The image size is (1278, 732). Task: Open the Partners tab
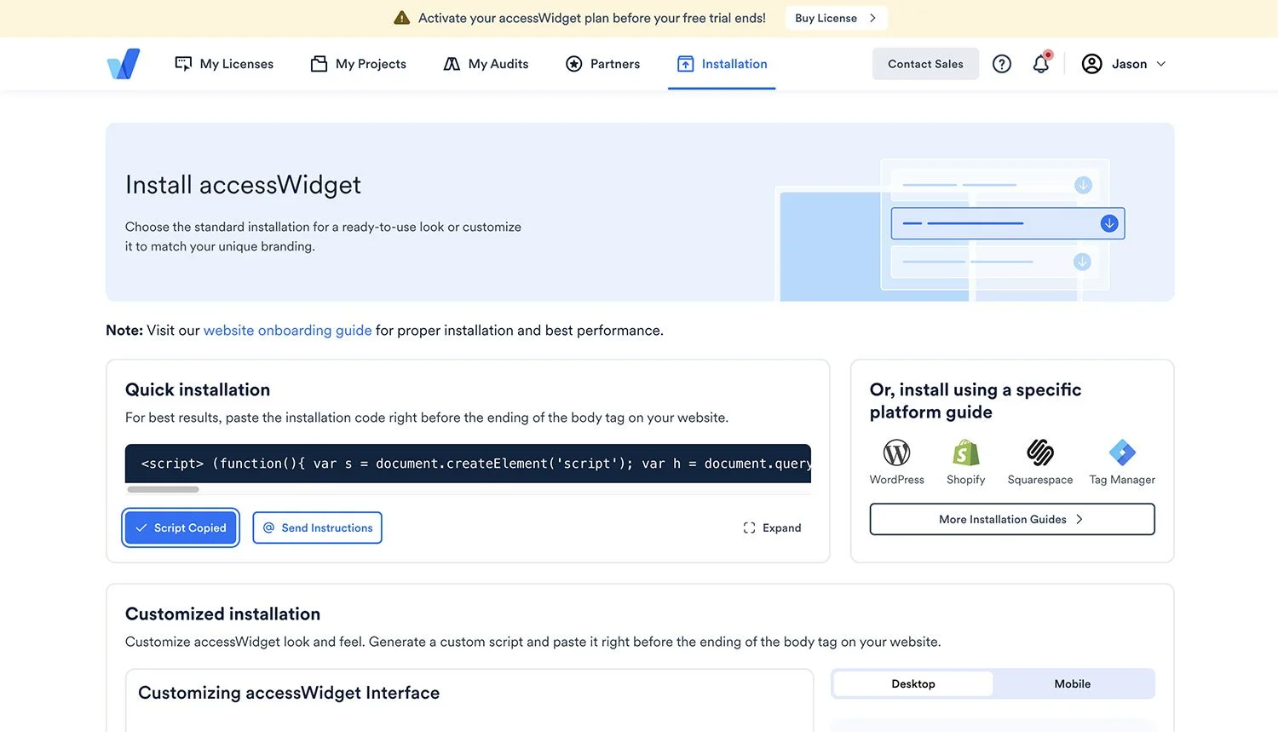click(x=602, y=64)
